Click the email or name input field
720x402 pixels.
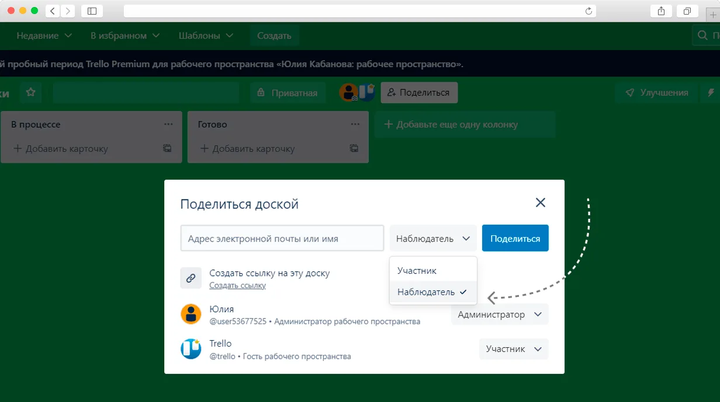pos(282,238)
